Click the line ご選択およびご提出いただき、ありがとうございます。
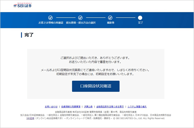The height and width of the screenshot is (128, 194). (x=95, y=58)
